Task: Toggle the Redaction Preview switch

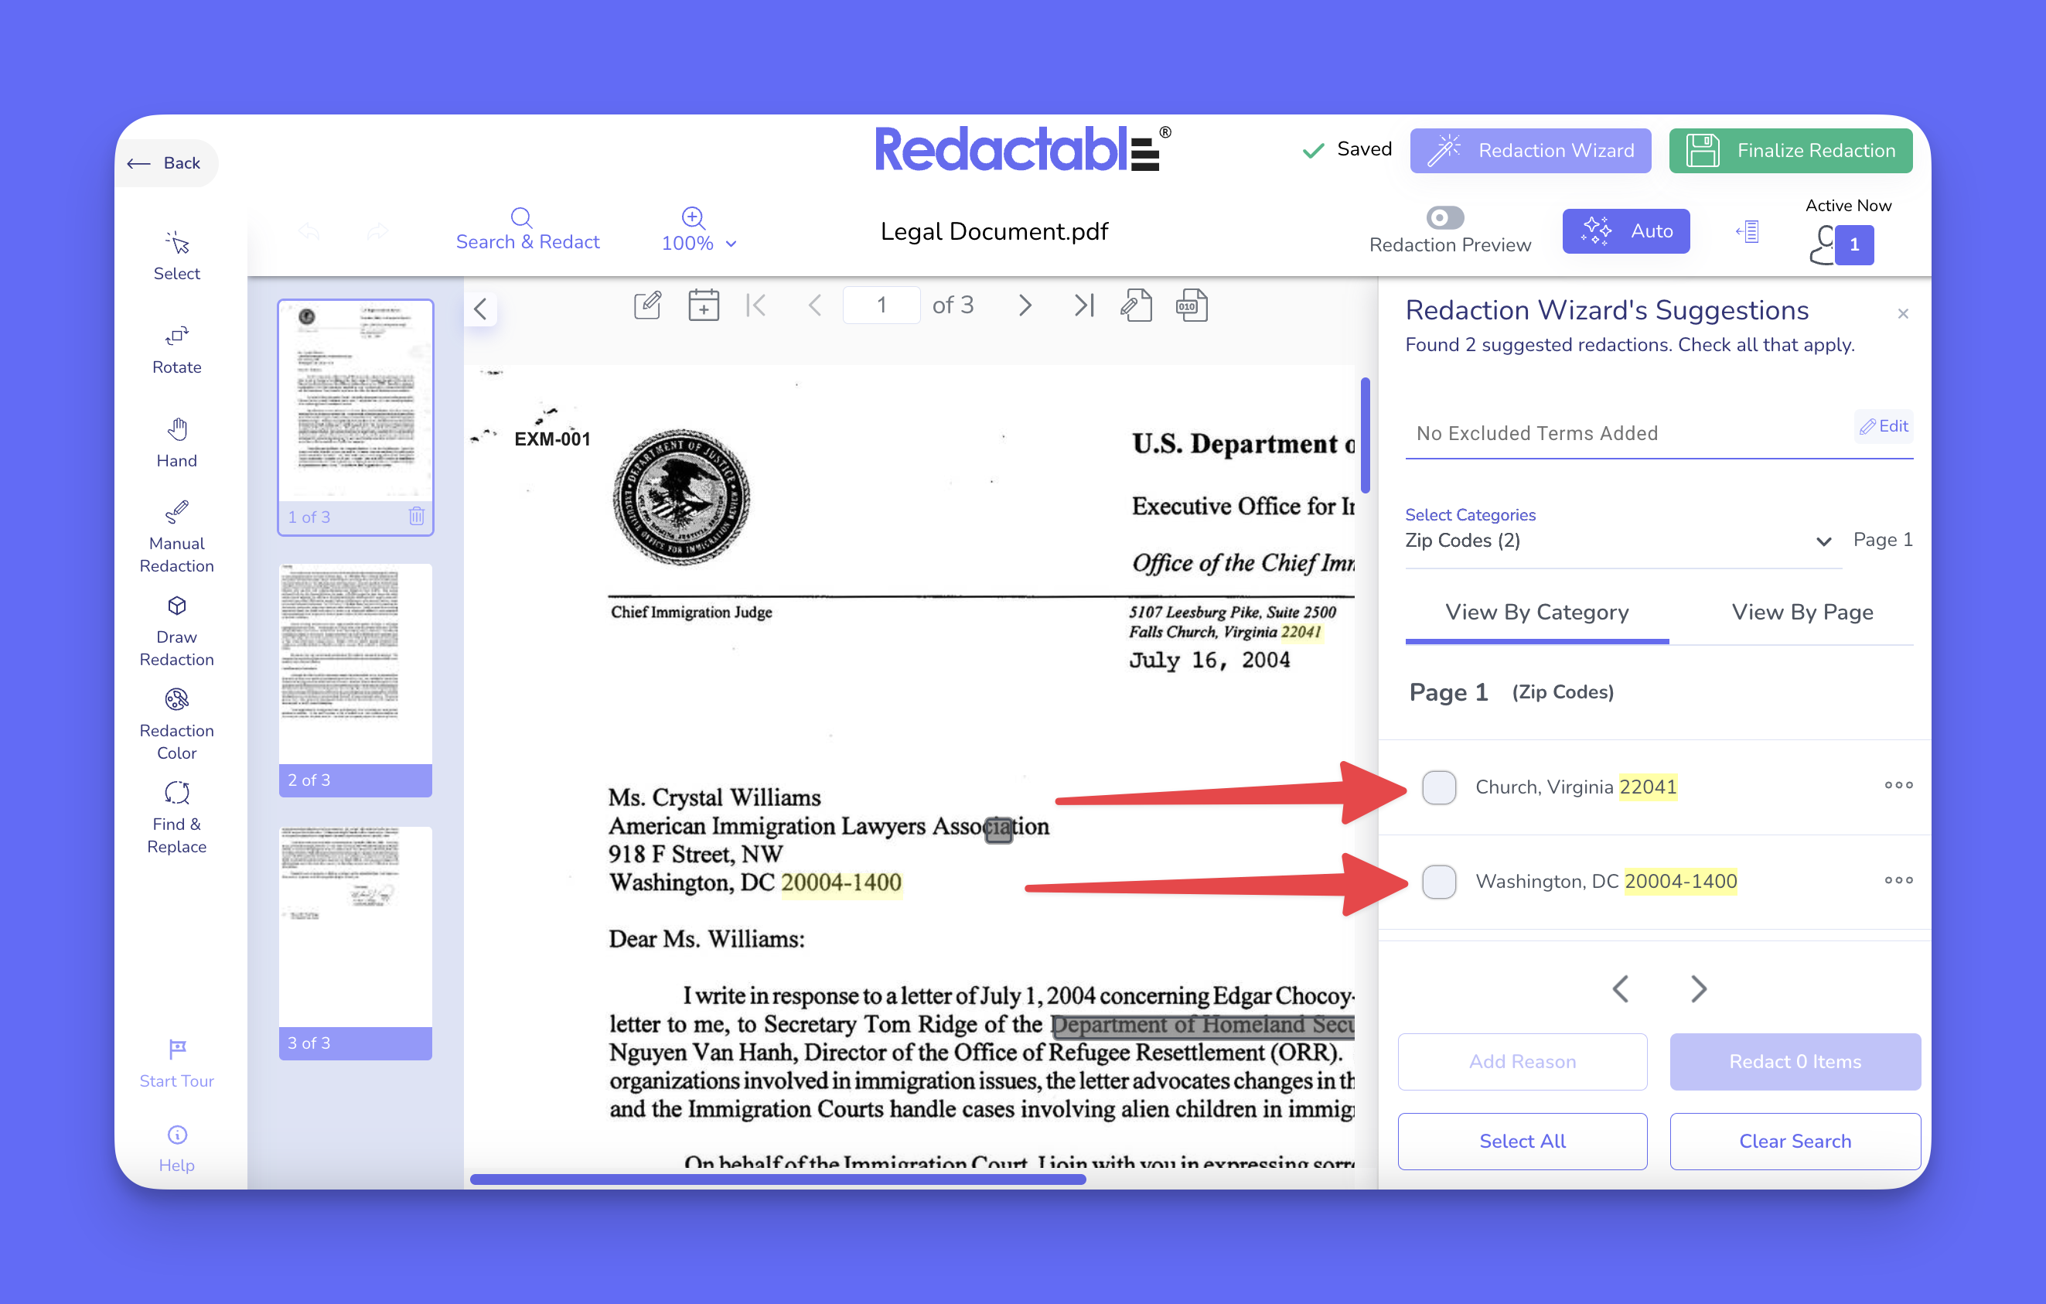Action: tap(1444, 217)
